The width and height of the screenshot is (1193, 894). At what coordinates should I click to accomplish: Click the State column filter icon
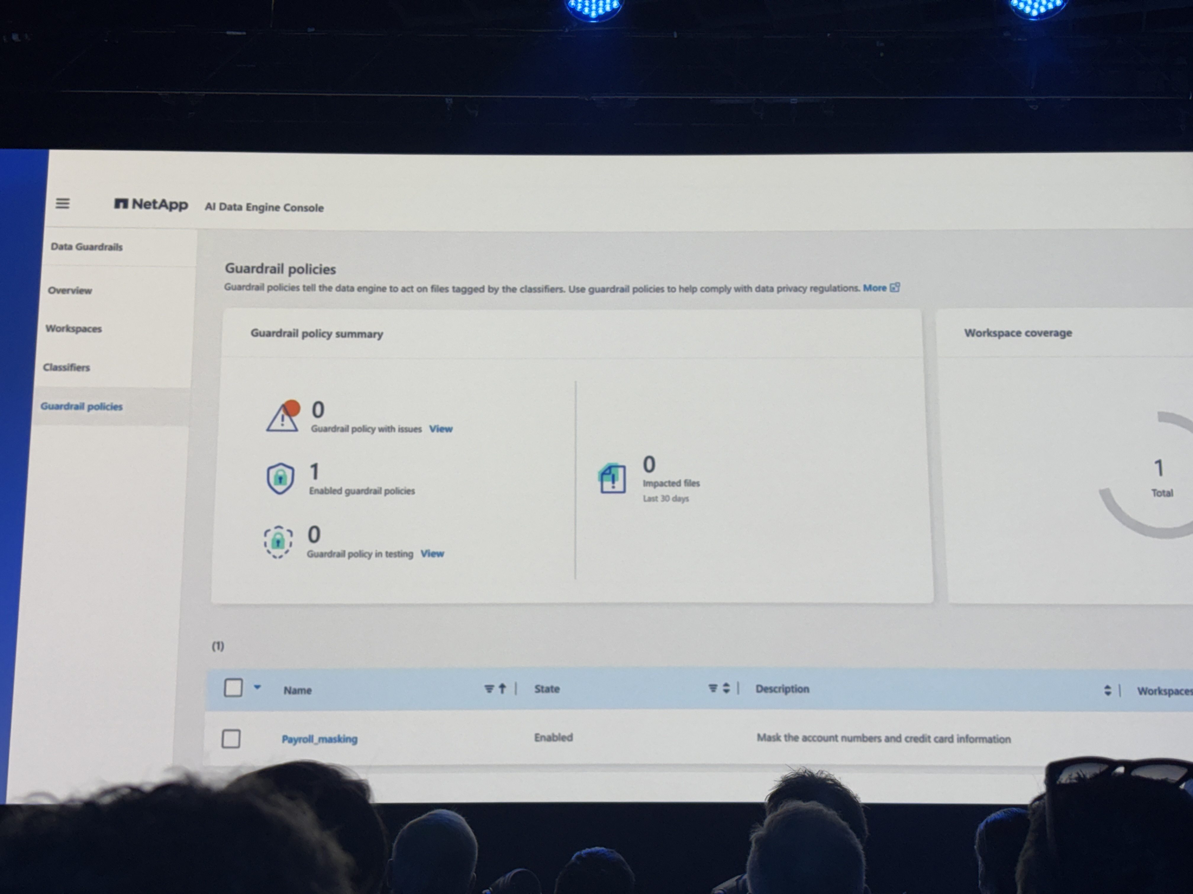tap(712, 688)
